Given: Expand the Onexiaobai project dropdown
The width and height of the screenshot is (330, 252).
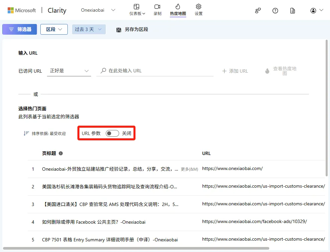Looking at the screenshot, I should [98, 10].
